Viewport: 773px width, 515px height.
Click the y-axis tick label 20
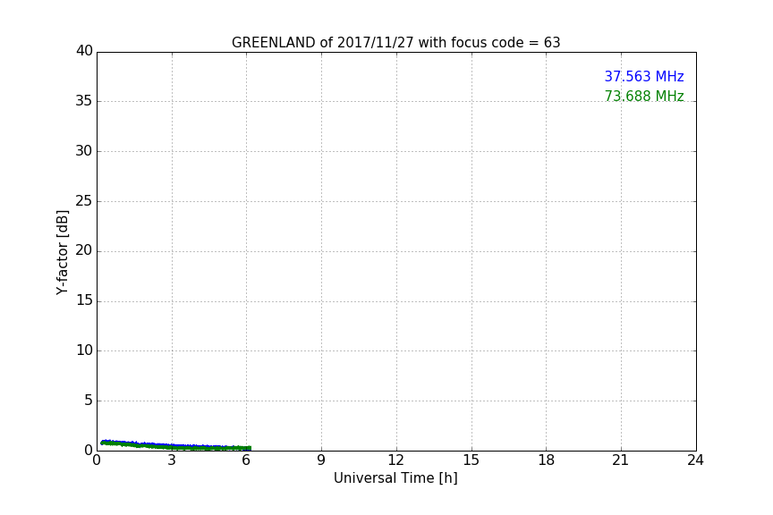pyautogui.click(x=84, y=250)
